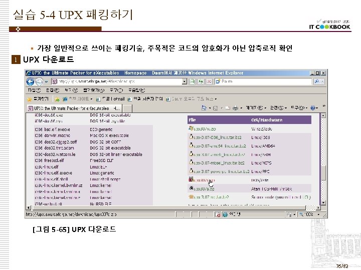
Task: Open the Hotmail favorites bar link
Action: coord(110,99)
